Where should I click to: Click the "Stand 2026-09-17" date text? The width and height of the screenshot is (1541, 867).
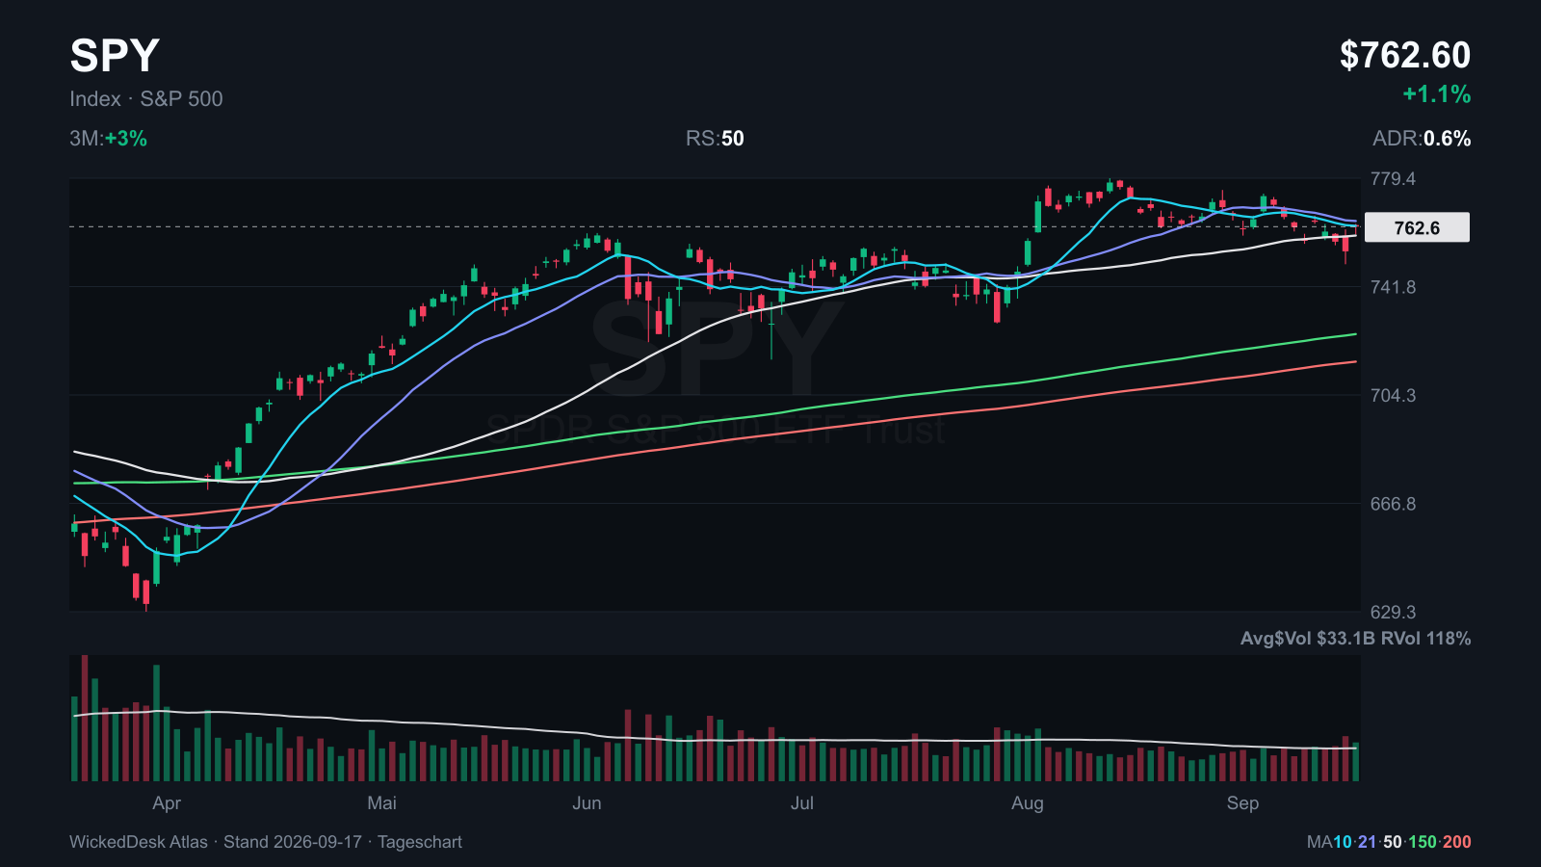[293, 842]
